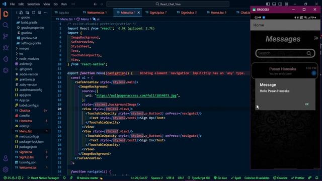This screenshot has height=181, width=322.
Task: Expand the node_modules folder
Action: (x=29, y=59)
